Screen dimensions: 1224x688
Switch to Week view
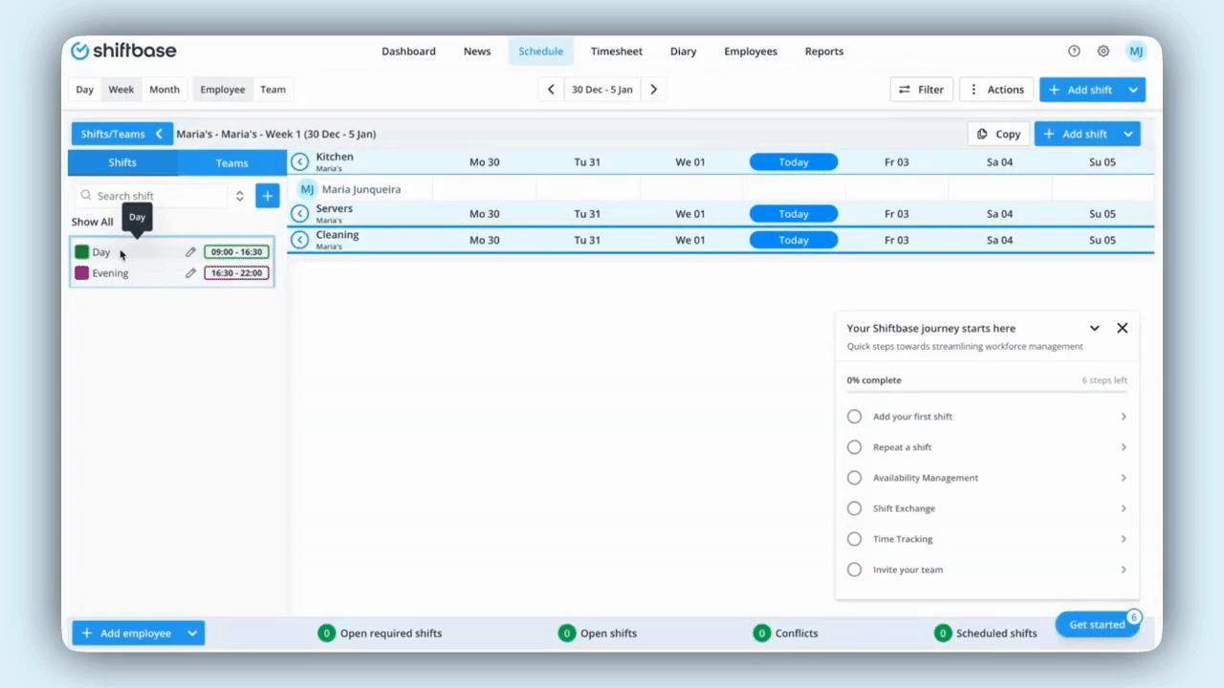coord(121,90)
